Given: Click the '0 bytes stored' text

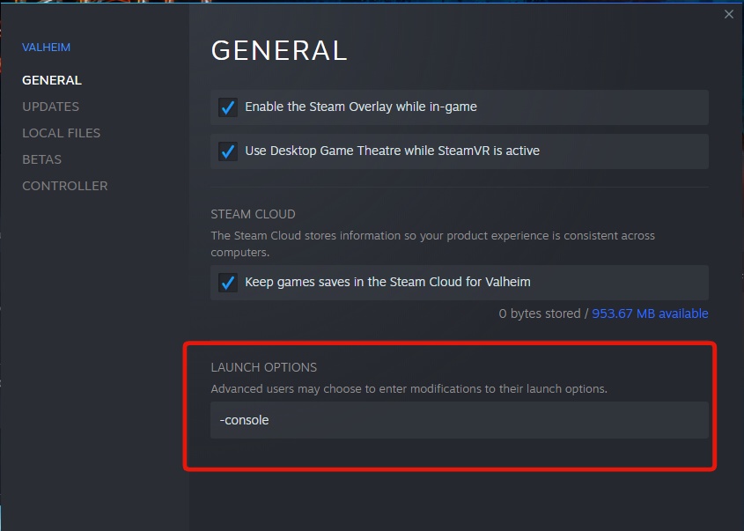Looking at the screenshot, I should click(x=540, y=313).
